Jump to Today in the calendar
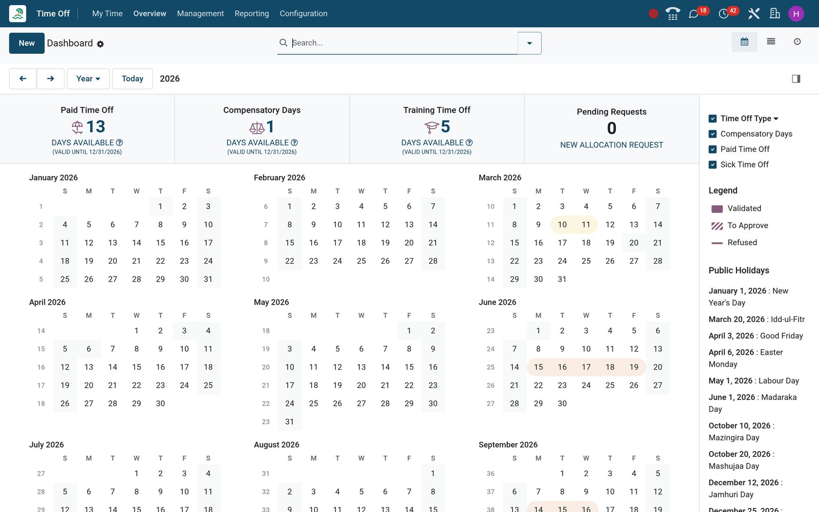819x512 pixels. coord(133,79)
